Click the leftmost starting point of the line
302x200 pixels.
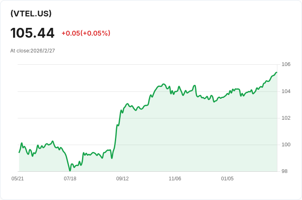tap(19, 152)
